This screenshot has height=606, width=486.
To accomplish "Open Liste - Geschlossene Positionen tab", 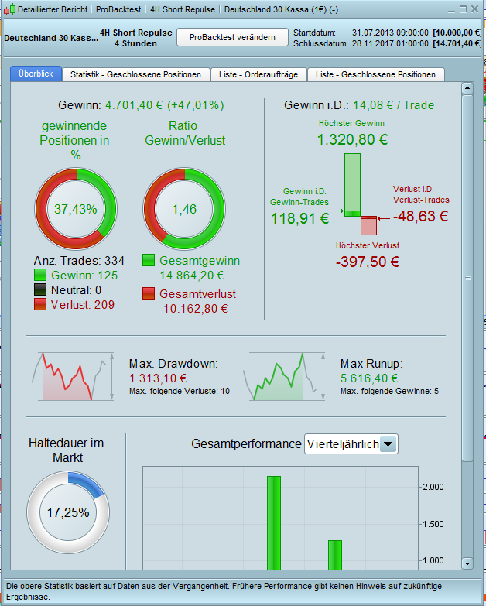I will pyautogui.click(x=375, y=74).
